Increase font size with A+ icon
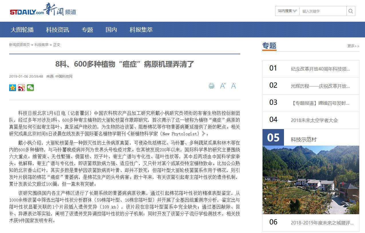365x233 pixels. [223, 86]
